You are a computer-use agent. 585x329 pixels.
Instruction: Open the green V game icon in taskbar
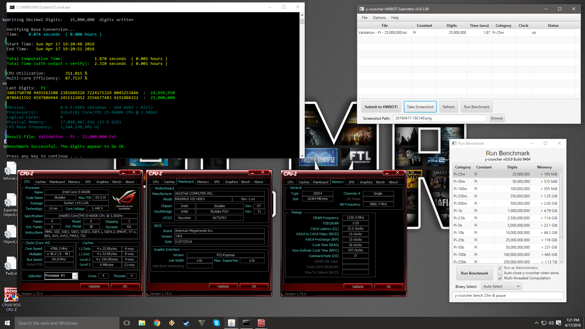tap(201, 323)
